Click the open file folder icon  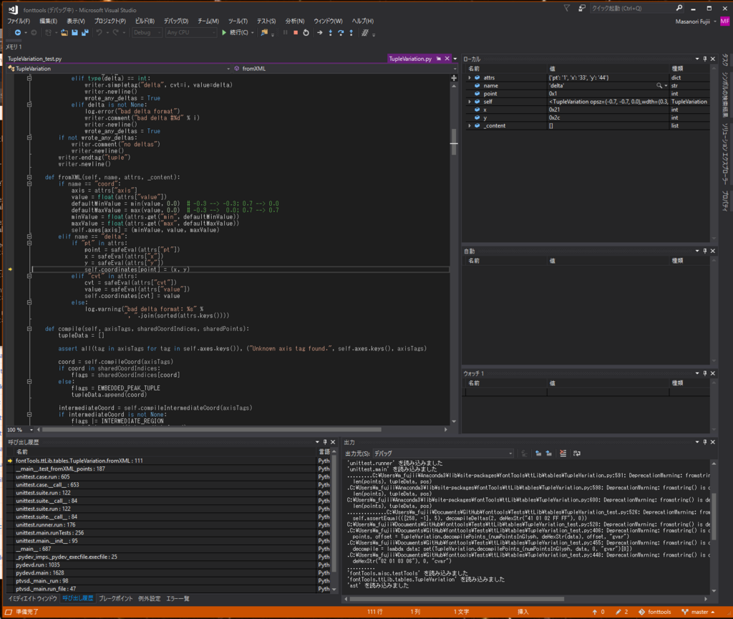pyautogui.click(x=64, y=33)
